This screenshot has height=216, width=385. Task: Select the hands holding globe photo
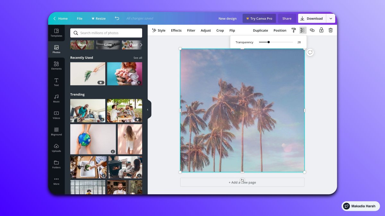[x=93, y=139]
